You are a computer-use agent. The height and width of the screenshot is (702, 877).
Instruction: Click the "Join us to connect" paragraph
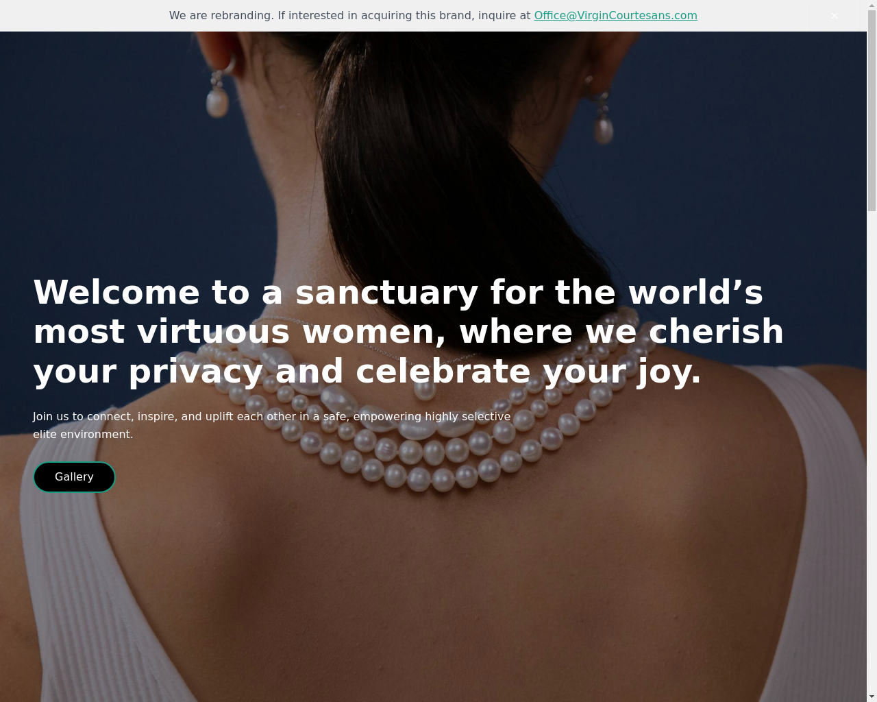[271, 425]
